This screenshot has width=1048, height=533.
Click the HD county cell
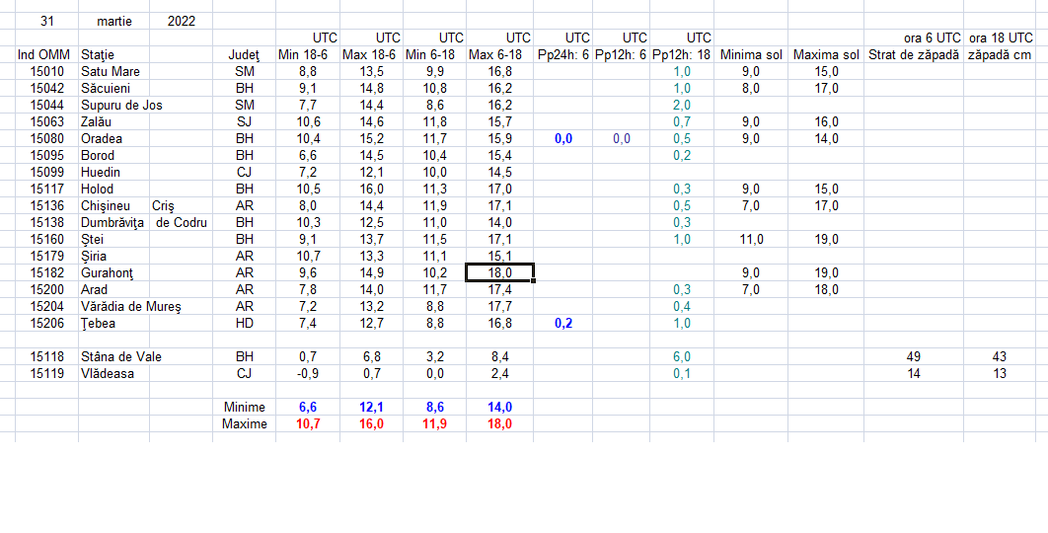(244, 323)
